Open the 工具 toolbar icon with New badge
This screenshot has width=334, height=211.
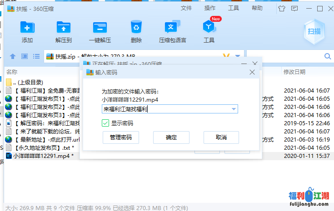pos(209,28)
